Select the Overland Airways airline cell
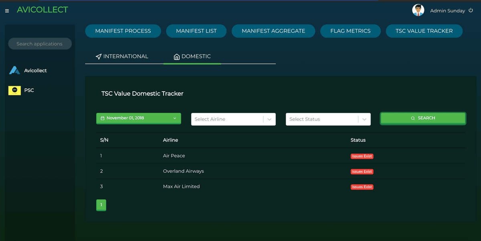The image size is (481, 241). 184,171
